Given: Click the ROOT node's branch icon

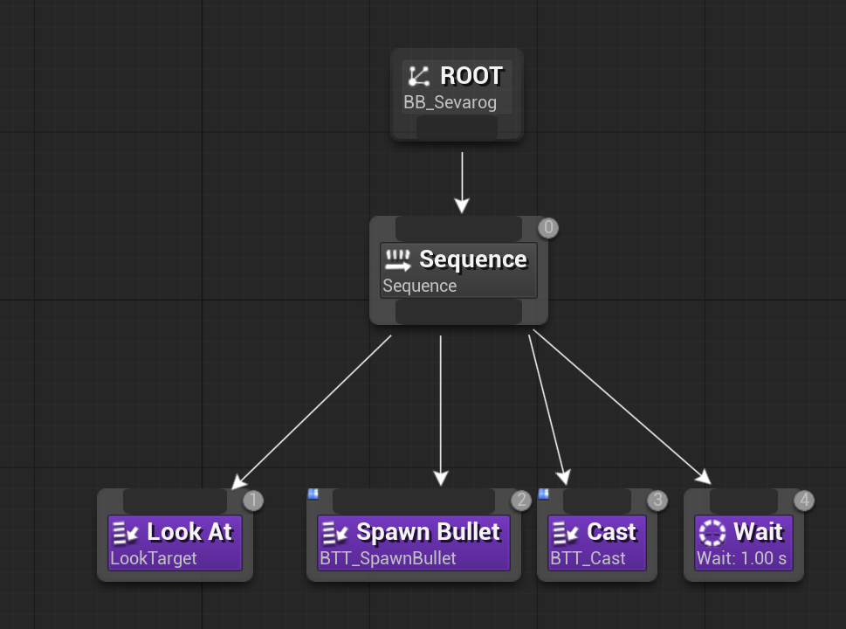Looking at the screenshot, I should point(419,76).
